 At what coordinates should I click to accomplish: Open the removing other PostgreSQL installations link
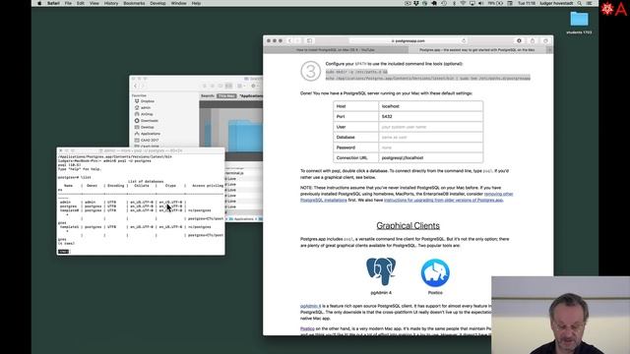[407, 197]
